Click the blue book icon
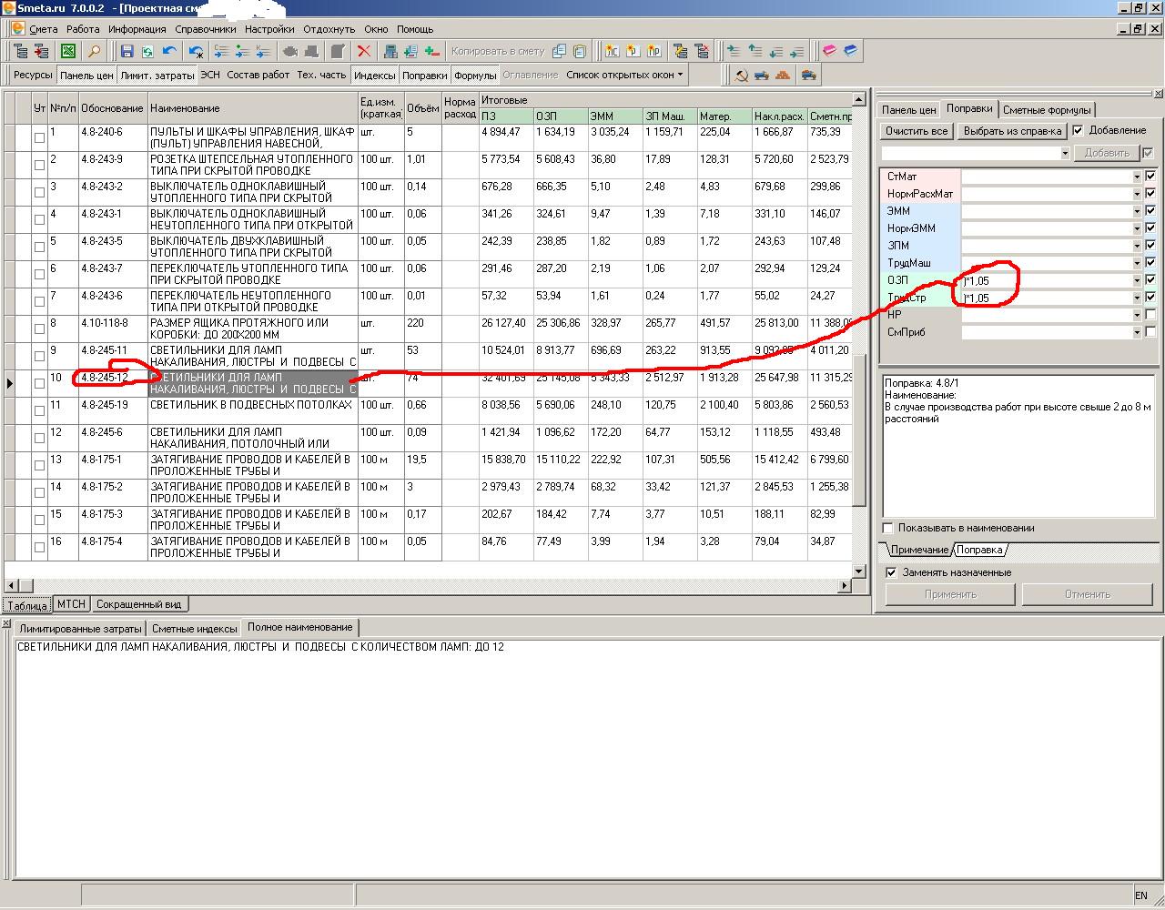The image size is (1165, 910). (x=850, y=51)
